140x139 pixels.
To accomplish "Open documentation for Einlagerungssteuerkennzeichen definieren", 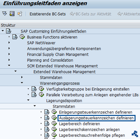I will pyautogui.click(x=47, y=112).
